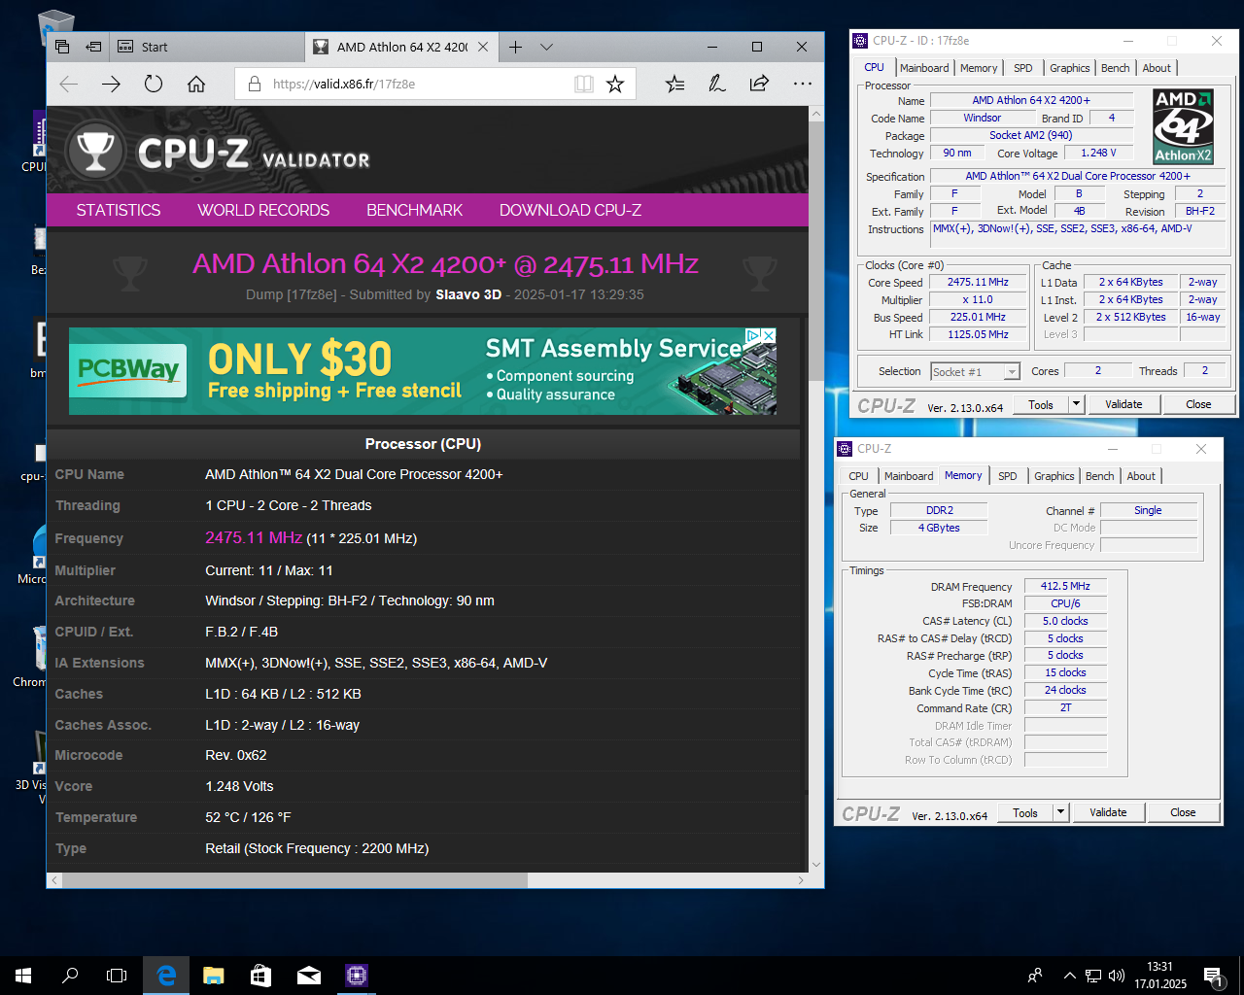The width and height of the screenshot is (1244, 995).
Task: Toggle reading view icon in address bar
Action: 583,84
